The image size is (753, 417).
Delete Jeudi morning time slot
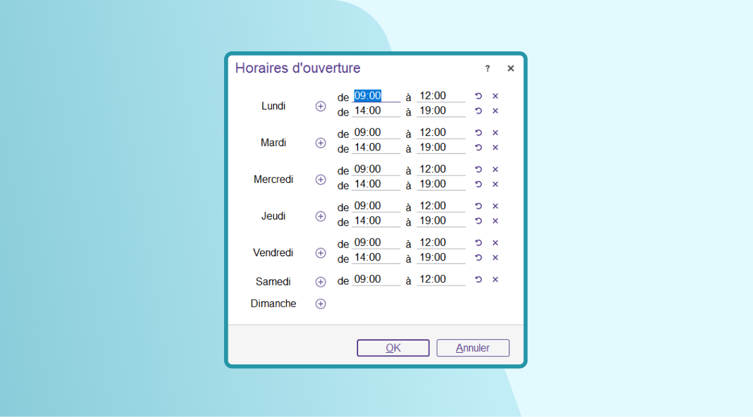point(495,206)
